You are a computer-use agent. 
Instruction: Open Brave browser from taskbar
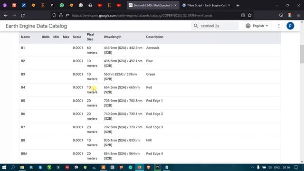[x=149, y=167]
